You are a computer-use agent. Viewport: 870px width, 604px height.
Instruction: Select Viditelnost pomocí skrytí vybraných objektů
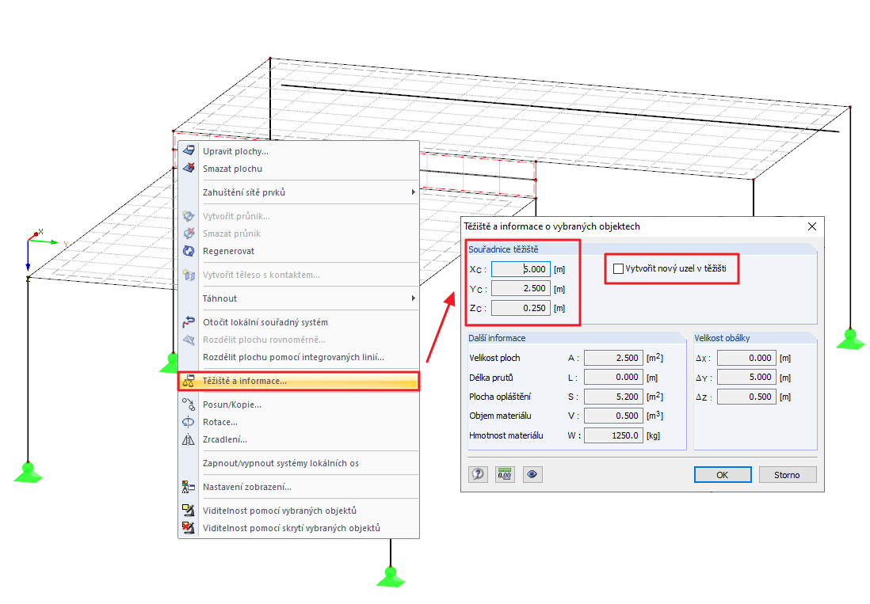click(299, 528)
